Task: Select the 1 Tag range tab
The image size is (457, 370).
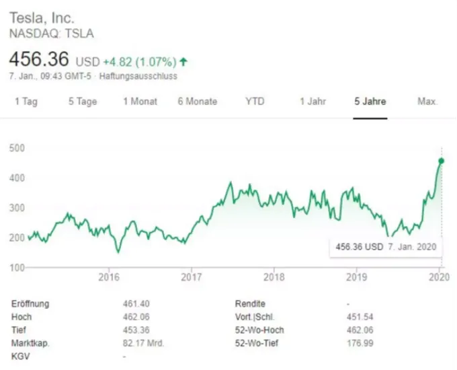Action: tap(26, 102)
